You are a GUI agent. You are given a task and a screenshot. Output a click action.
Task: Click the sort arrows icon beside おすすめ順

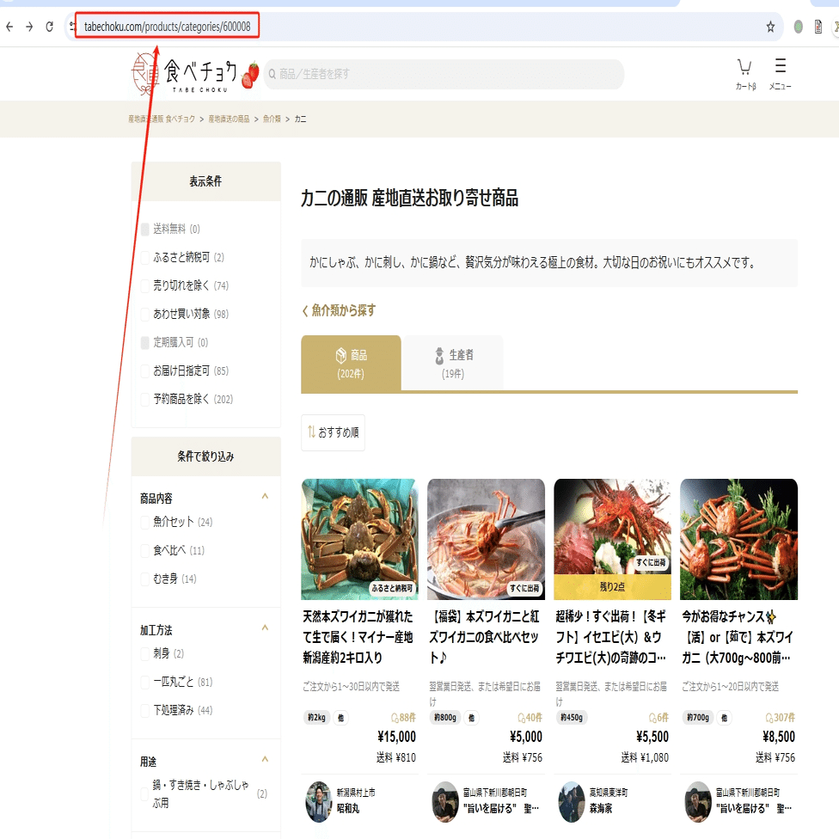click(311, 432)
